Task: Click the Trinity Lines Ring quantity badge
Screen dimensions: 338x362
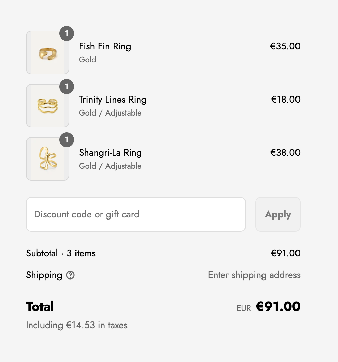Action: click(x=67, y=87)
